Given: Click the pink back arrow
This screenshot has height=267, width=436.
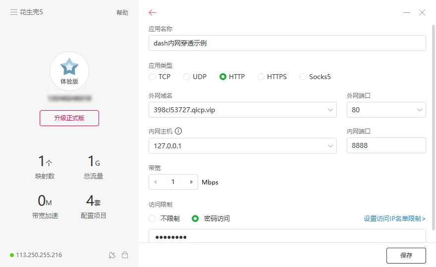Looking at the screenshot, I should pyautogui.click(x=153, y=12).
